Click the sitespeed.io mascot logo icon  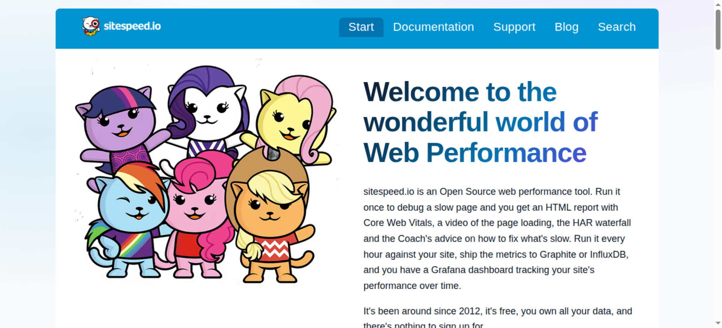[x=91, y=26]
